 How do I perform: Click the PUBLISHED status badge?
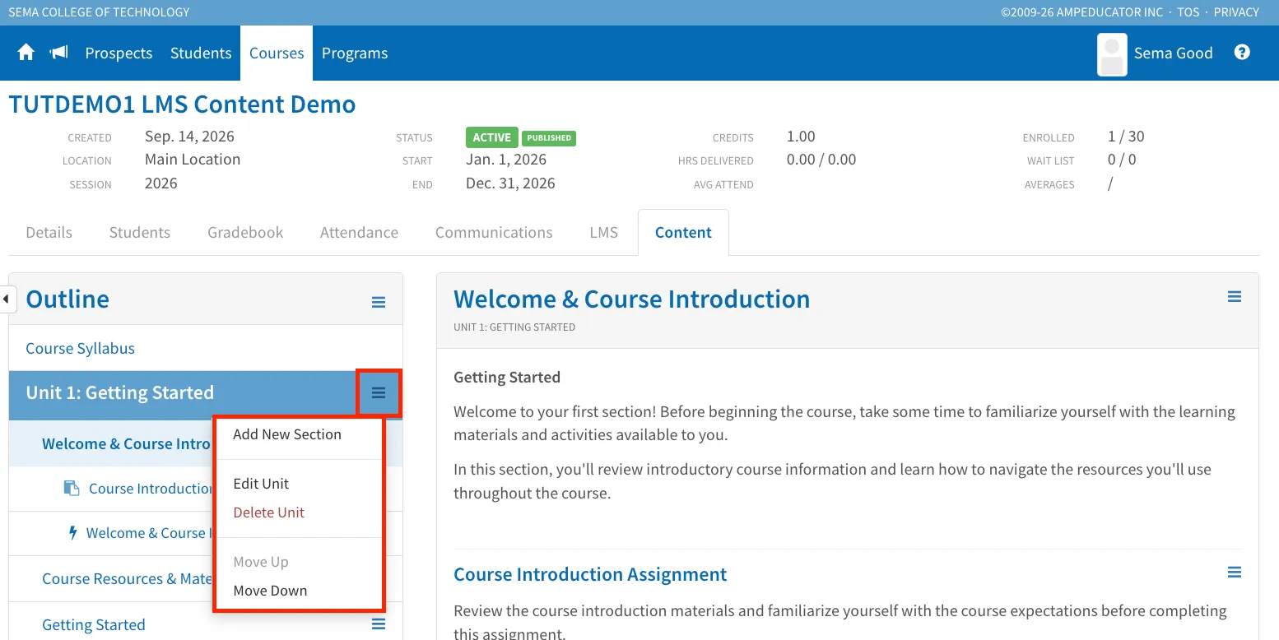pyautogui.click(x=549, y=138)
